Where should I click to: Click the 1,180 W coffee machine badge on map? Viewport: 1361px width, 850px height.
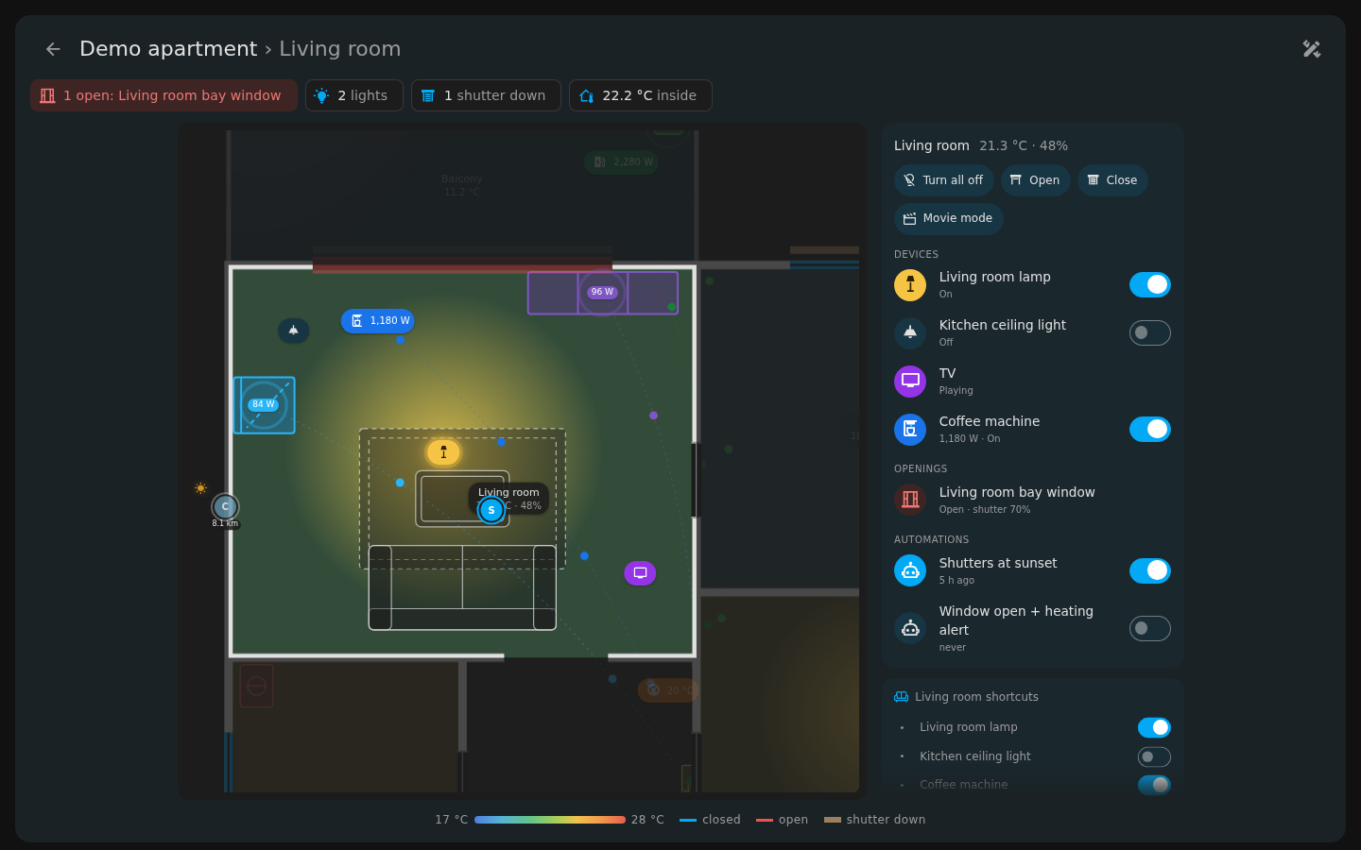click(377, 321)
